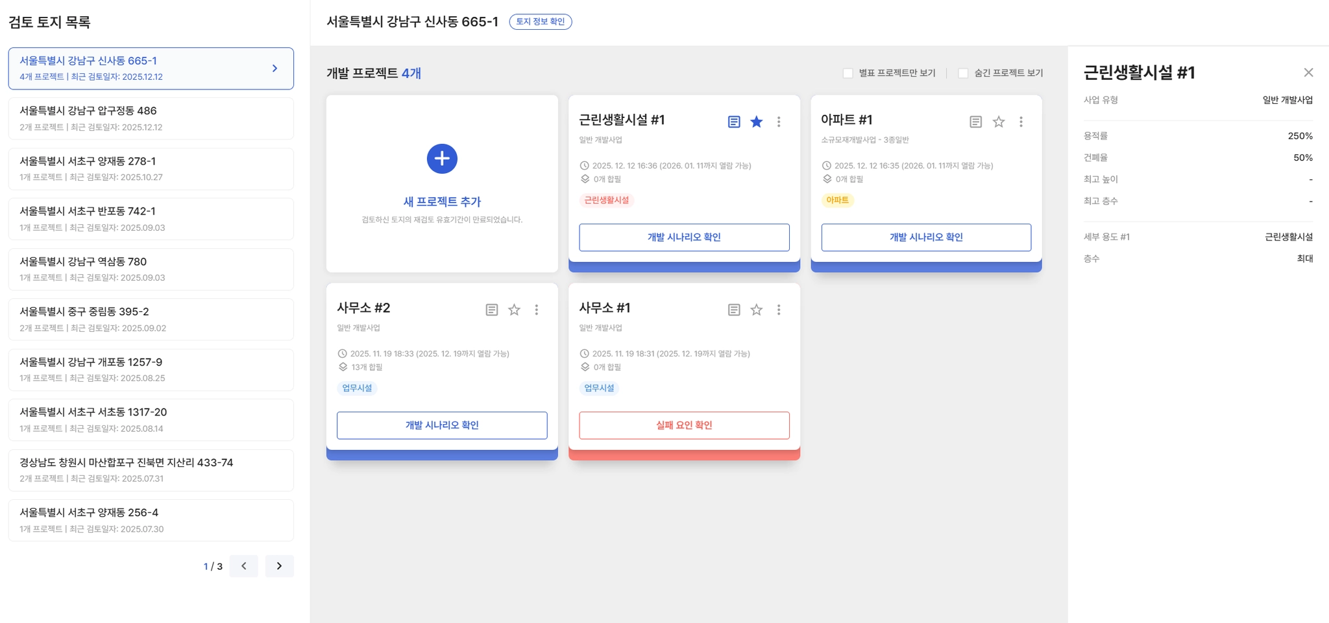Click the blue plus icon to add project
1329x623 pixels.
tap(442, 159)
